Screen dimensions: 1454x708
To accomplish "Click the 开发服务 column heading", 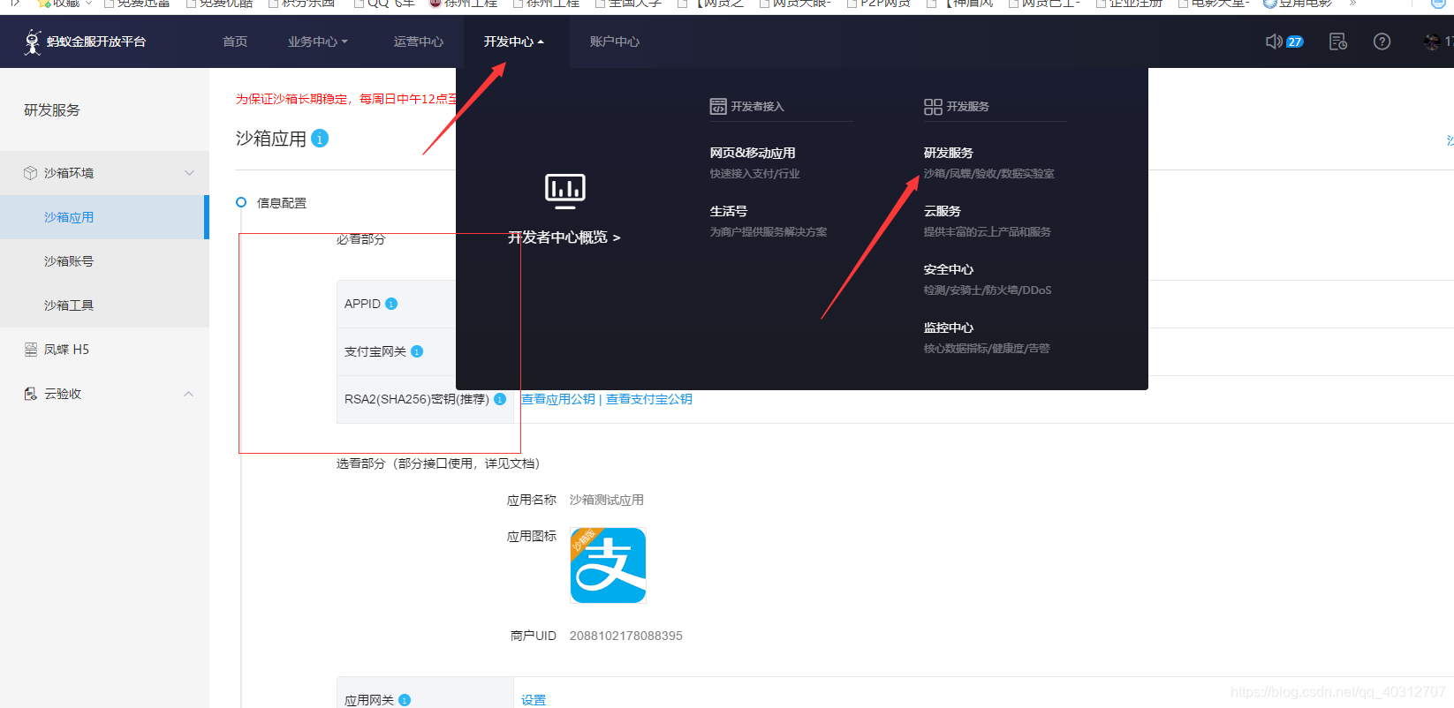I will click(x=968, y=107).
